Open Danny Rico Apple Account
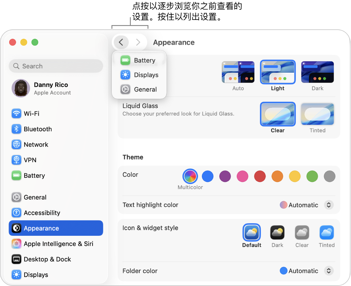 (x=56, y=88)
